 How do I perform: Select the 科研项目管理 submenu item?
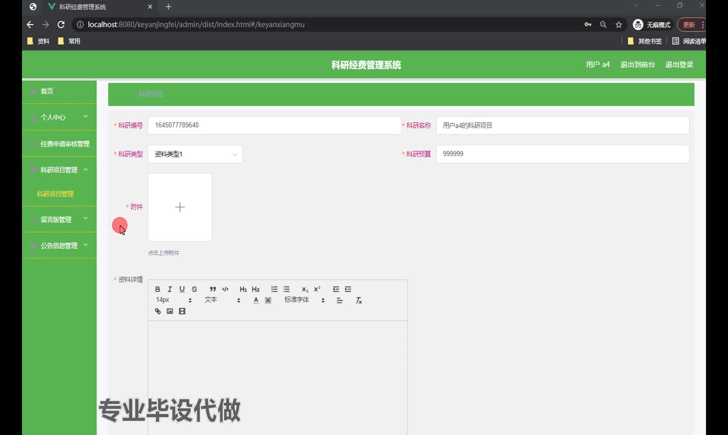coord(55,194)
